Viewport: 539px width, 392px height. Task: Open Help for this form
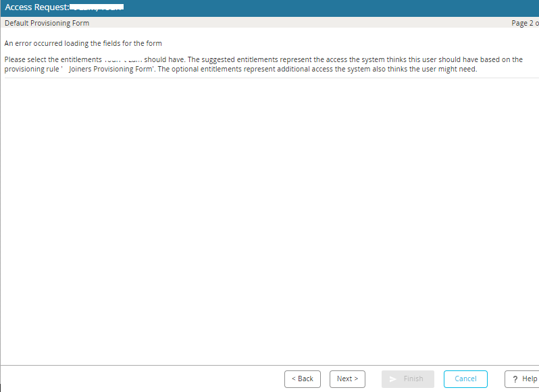(x=521, y=379)
